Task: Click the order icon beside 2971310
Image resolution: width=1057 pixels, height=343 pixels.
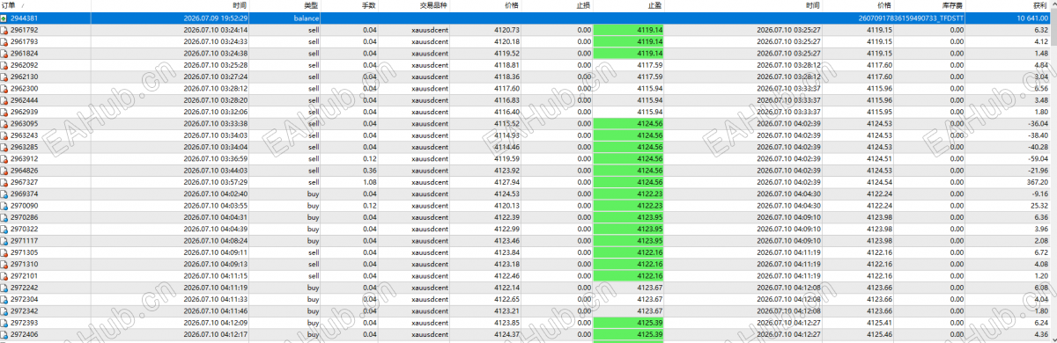Action: tap(4, 264)
